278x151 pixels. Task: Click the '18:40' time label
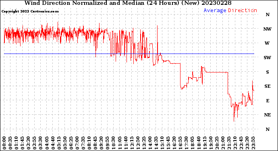pos(199,143)
